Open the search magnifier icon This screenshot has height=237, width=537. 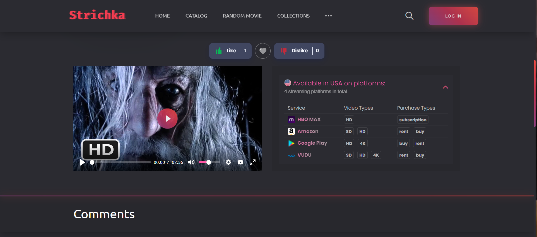(x=409, y=16)
